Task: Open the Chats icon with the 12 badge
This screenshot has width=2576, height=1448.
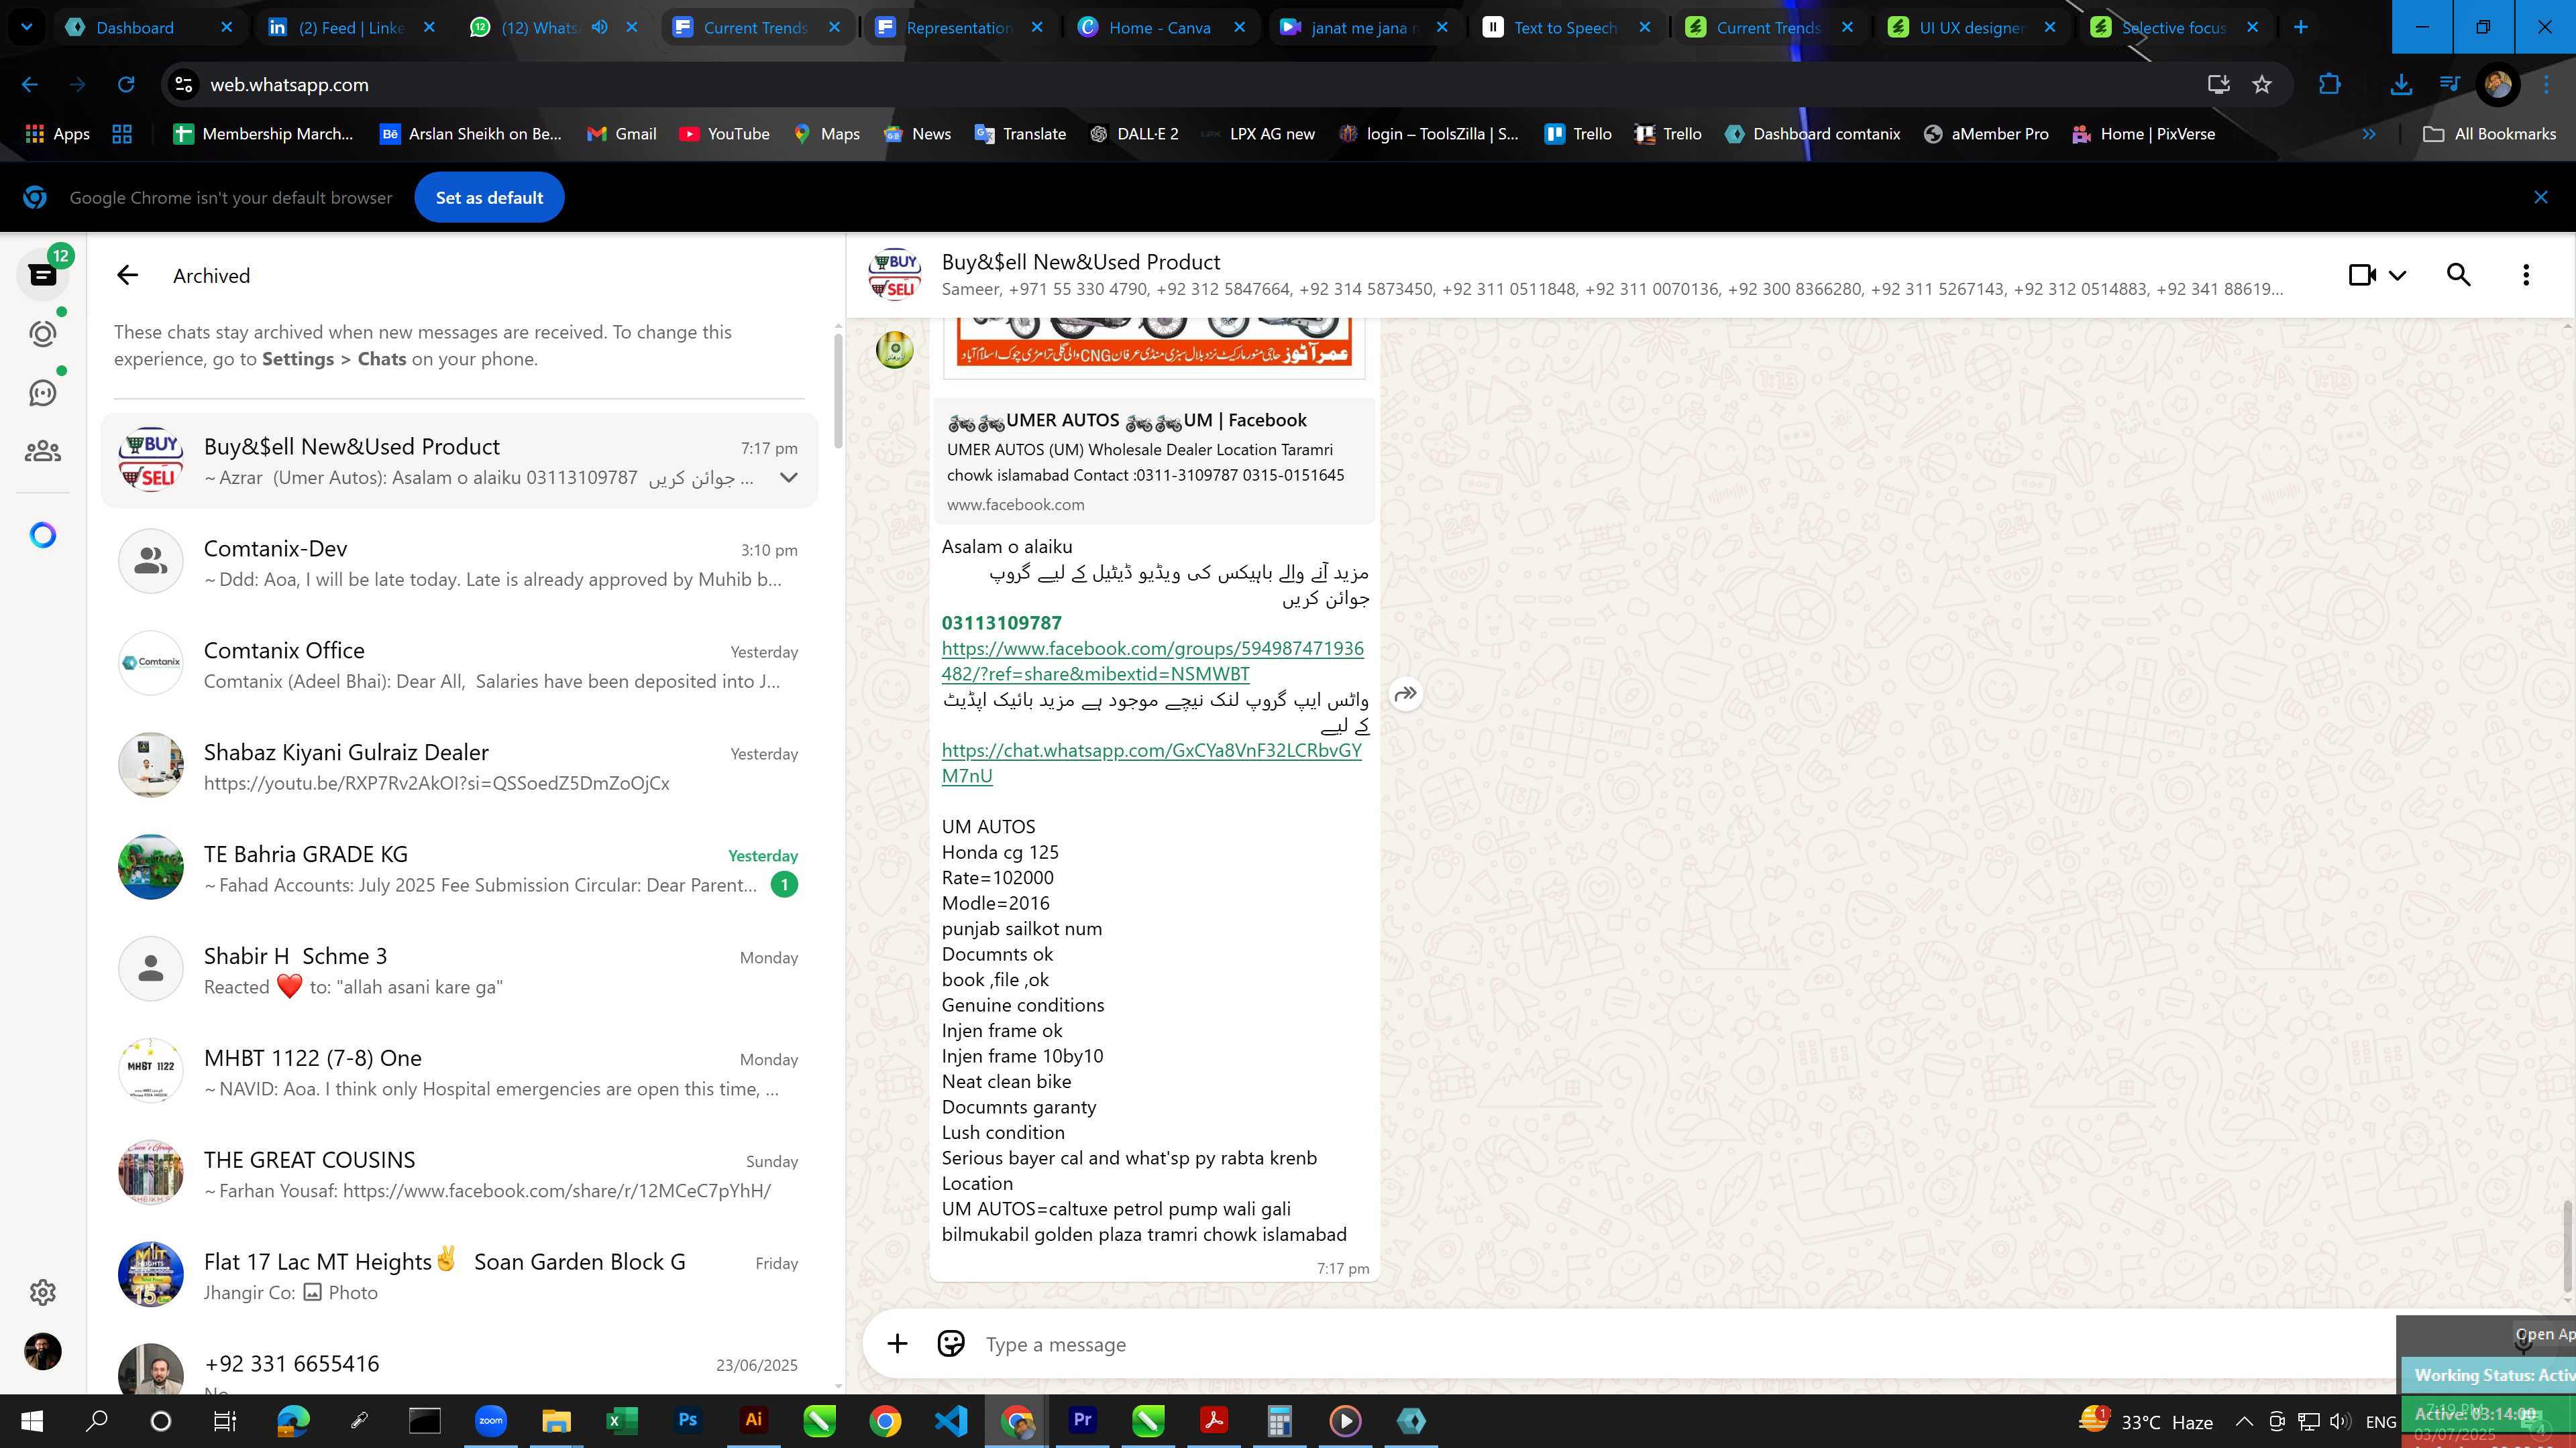Action: click(x=43, y=275)
